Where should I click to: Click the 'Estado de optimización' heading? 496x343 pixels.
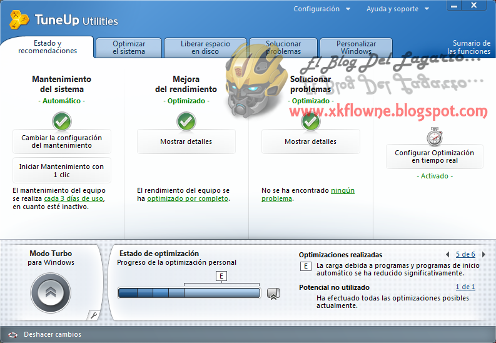click(159, 253)
